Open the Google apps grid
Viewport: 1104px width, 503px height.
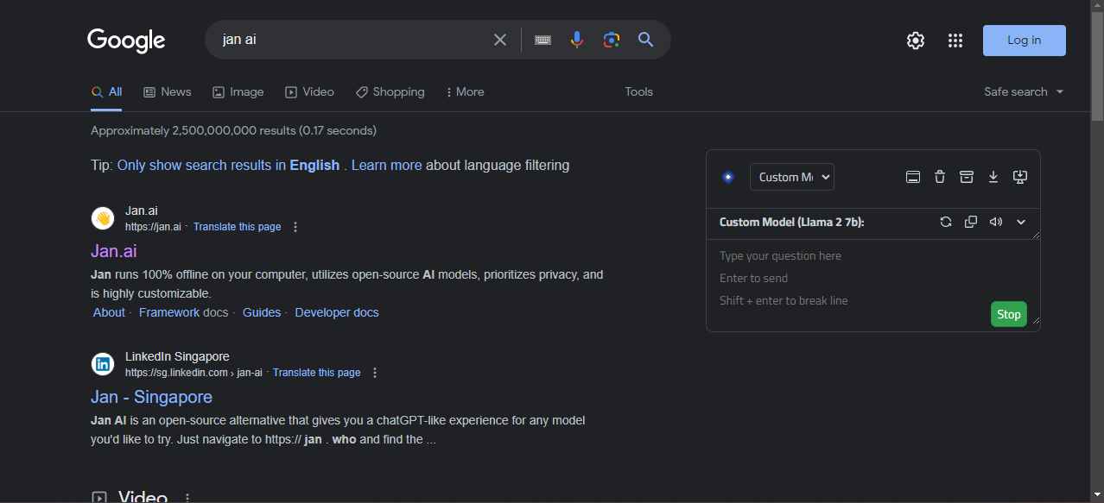955,41
